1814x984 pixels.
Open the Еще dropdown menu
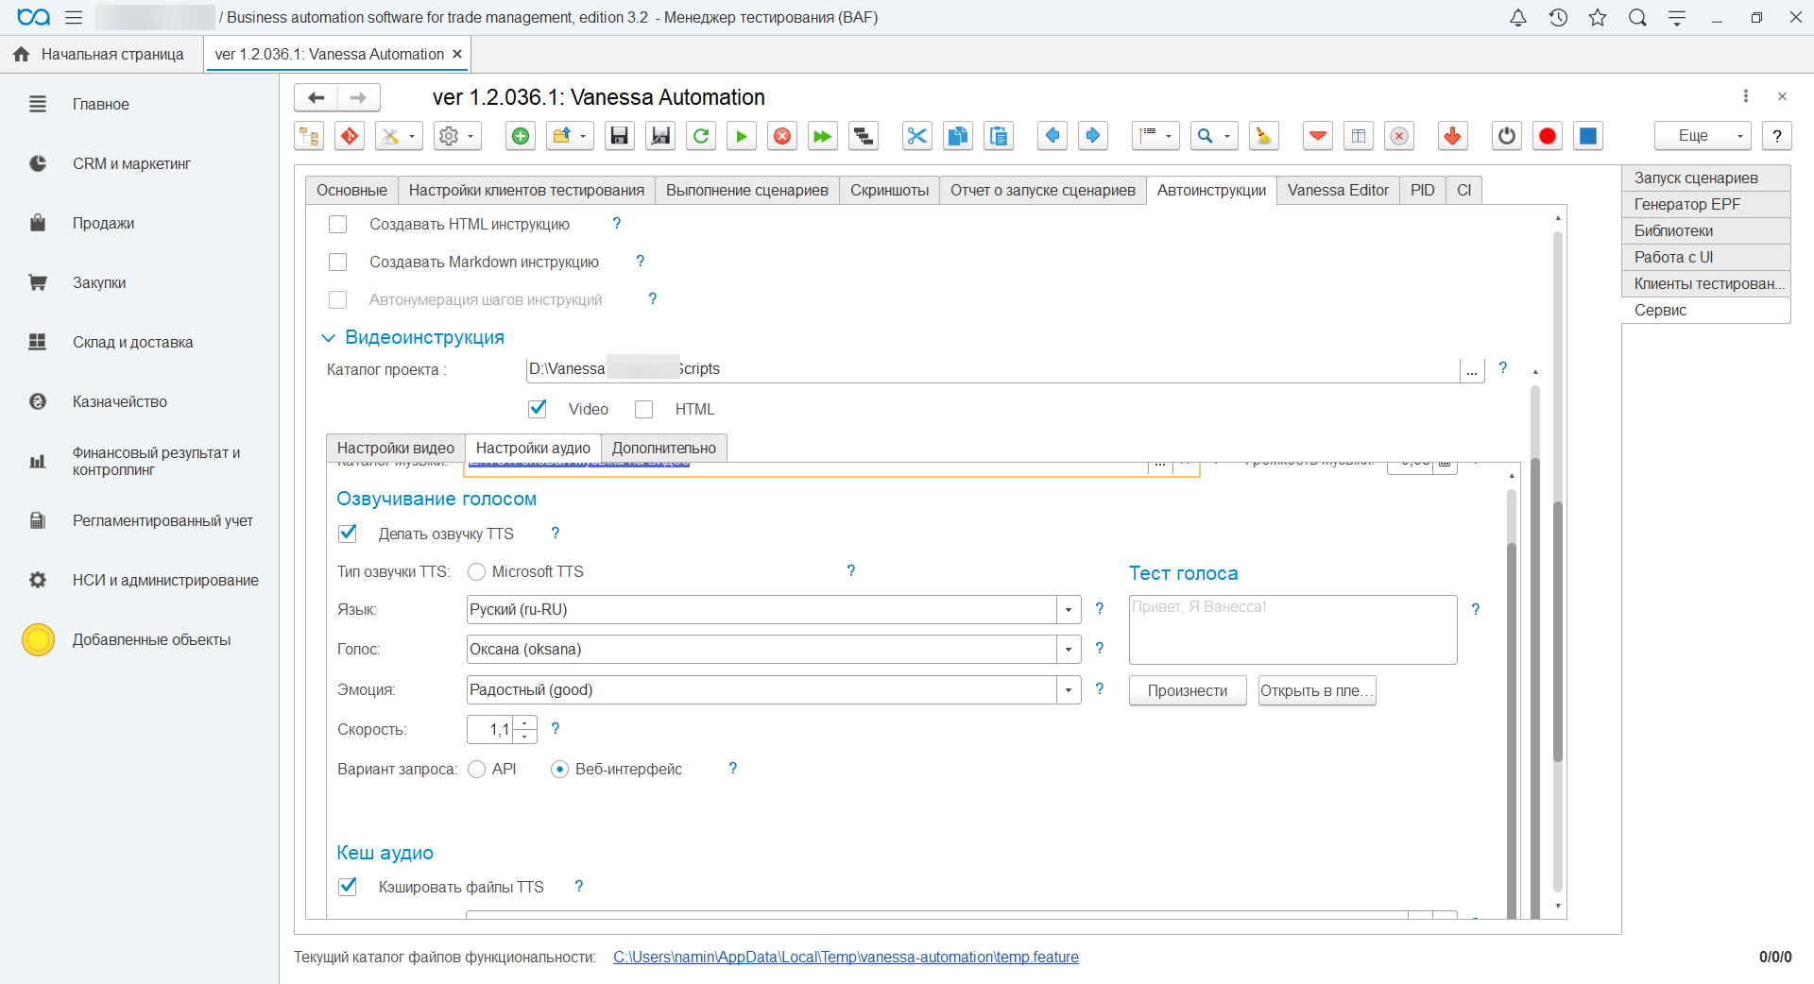(1703, 136)
